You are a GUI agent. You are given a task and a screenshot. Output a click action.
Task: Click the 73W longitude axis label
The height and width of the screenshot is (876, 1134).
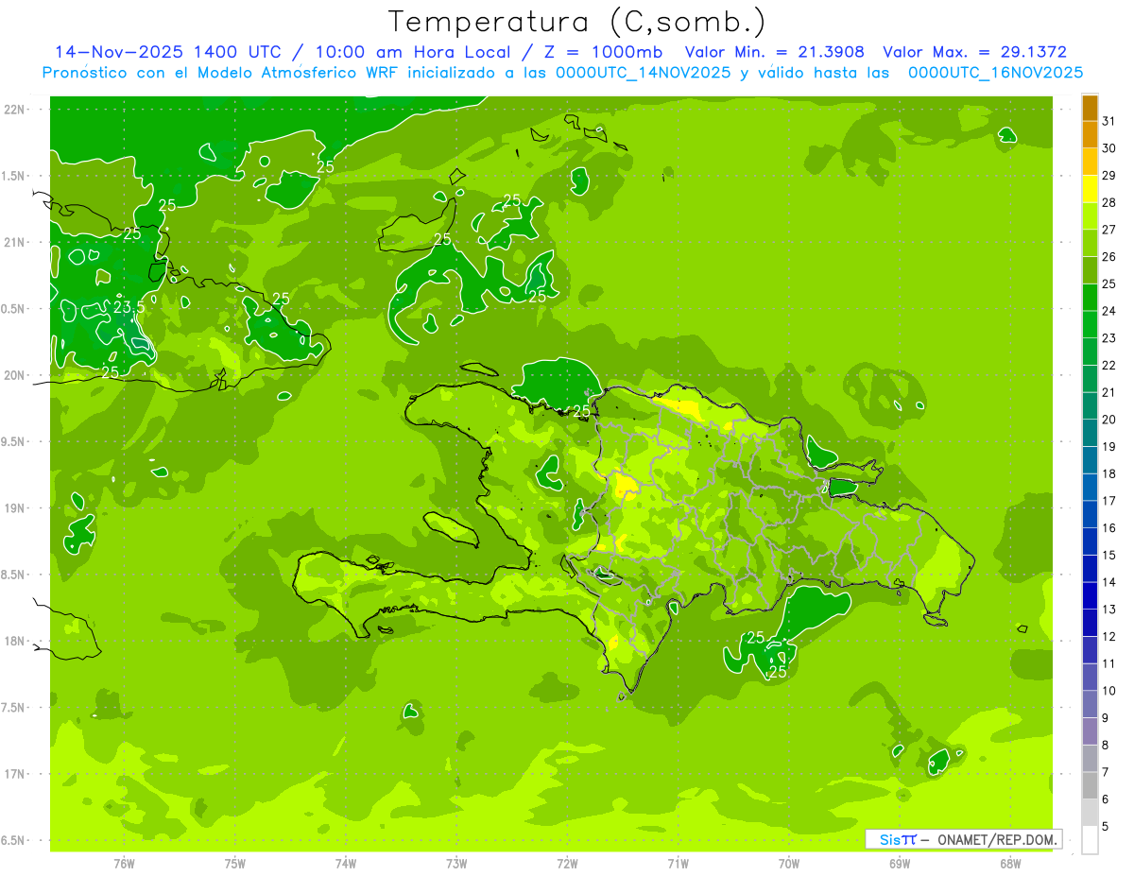[x=456, y=863]
